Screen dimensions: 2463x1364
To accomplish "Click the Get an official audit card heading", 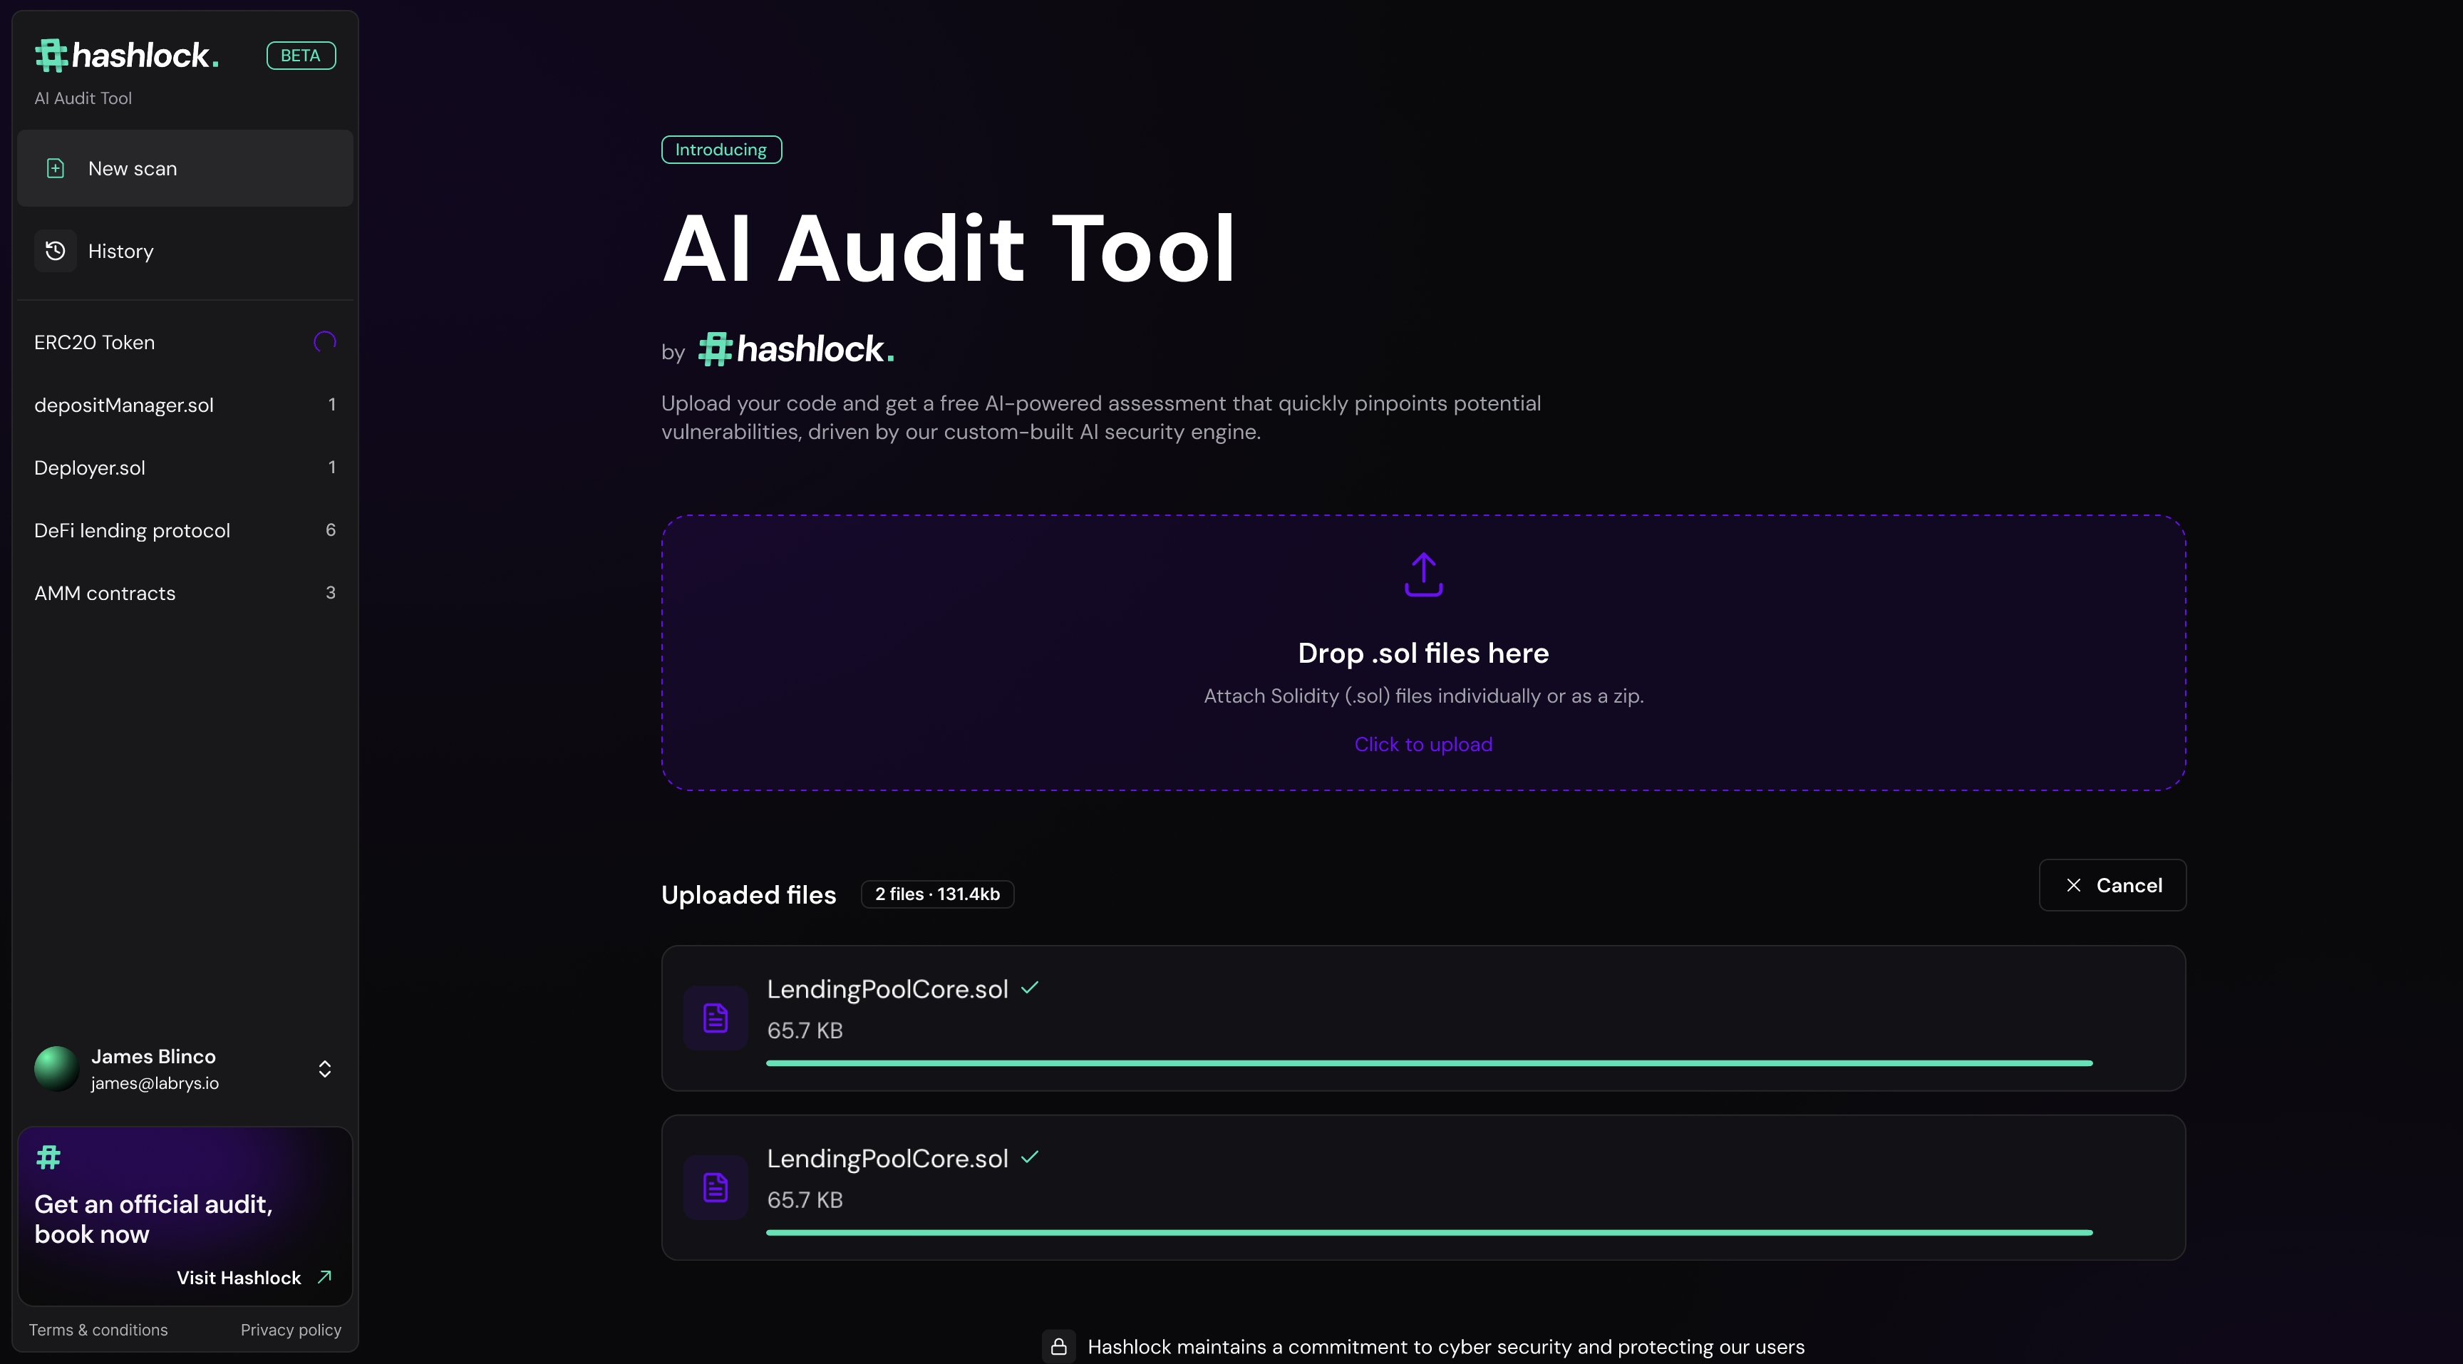I will pos(153,1219).
